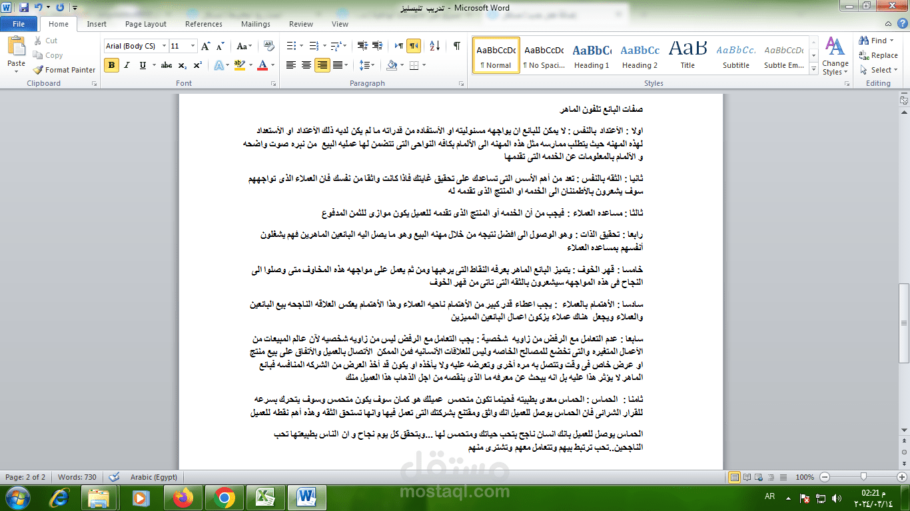Click the Cut command
The width and height of the screenshot is (910, 511).
point(45,41)
